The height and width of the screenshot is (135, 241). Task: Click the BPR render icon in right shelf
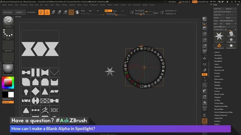204,19
